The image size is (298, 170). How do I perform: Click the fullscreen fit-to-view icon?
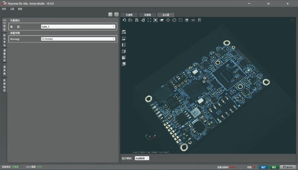pyautogui.click(x=149, y=20)
